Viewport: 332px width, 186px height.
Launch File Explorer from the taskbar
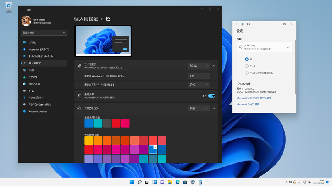tap(170, 182)
